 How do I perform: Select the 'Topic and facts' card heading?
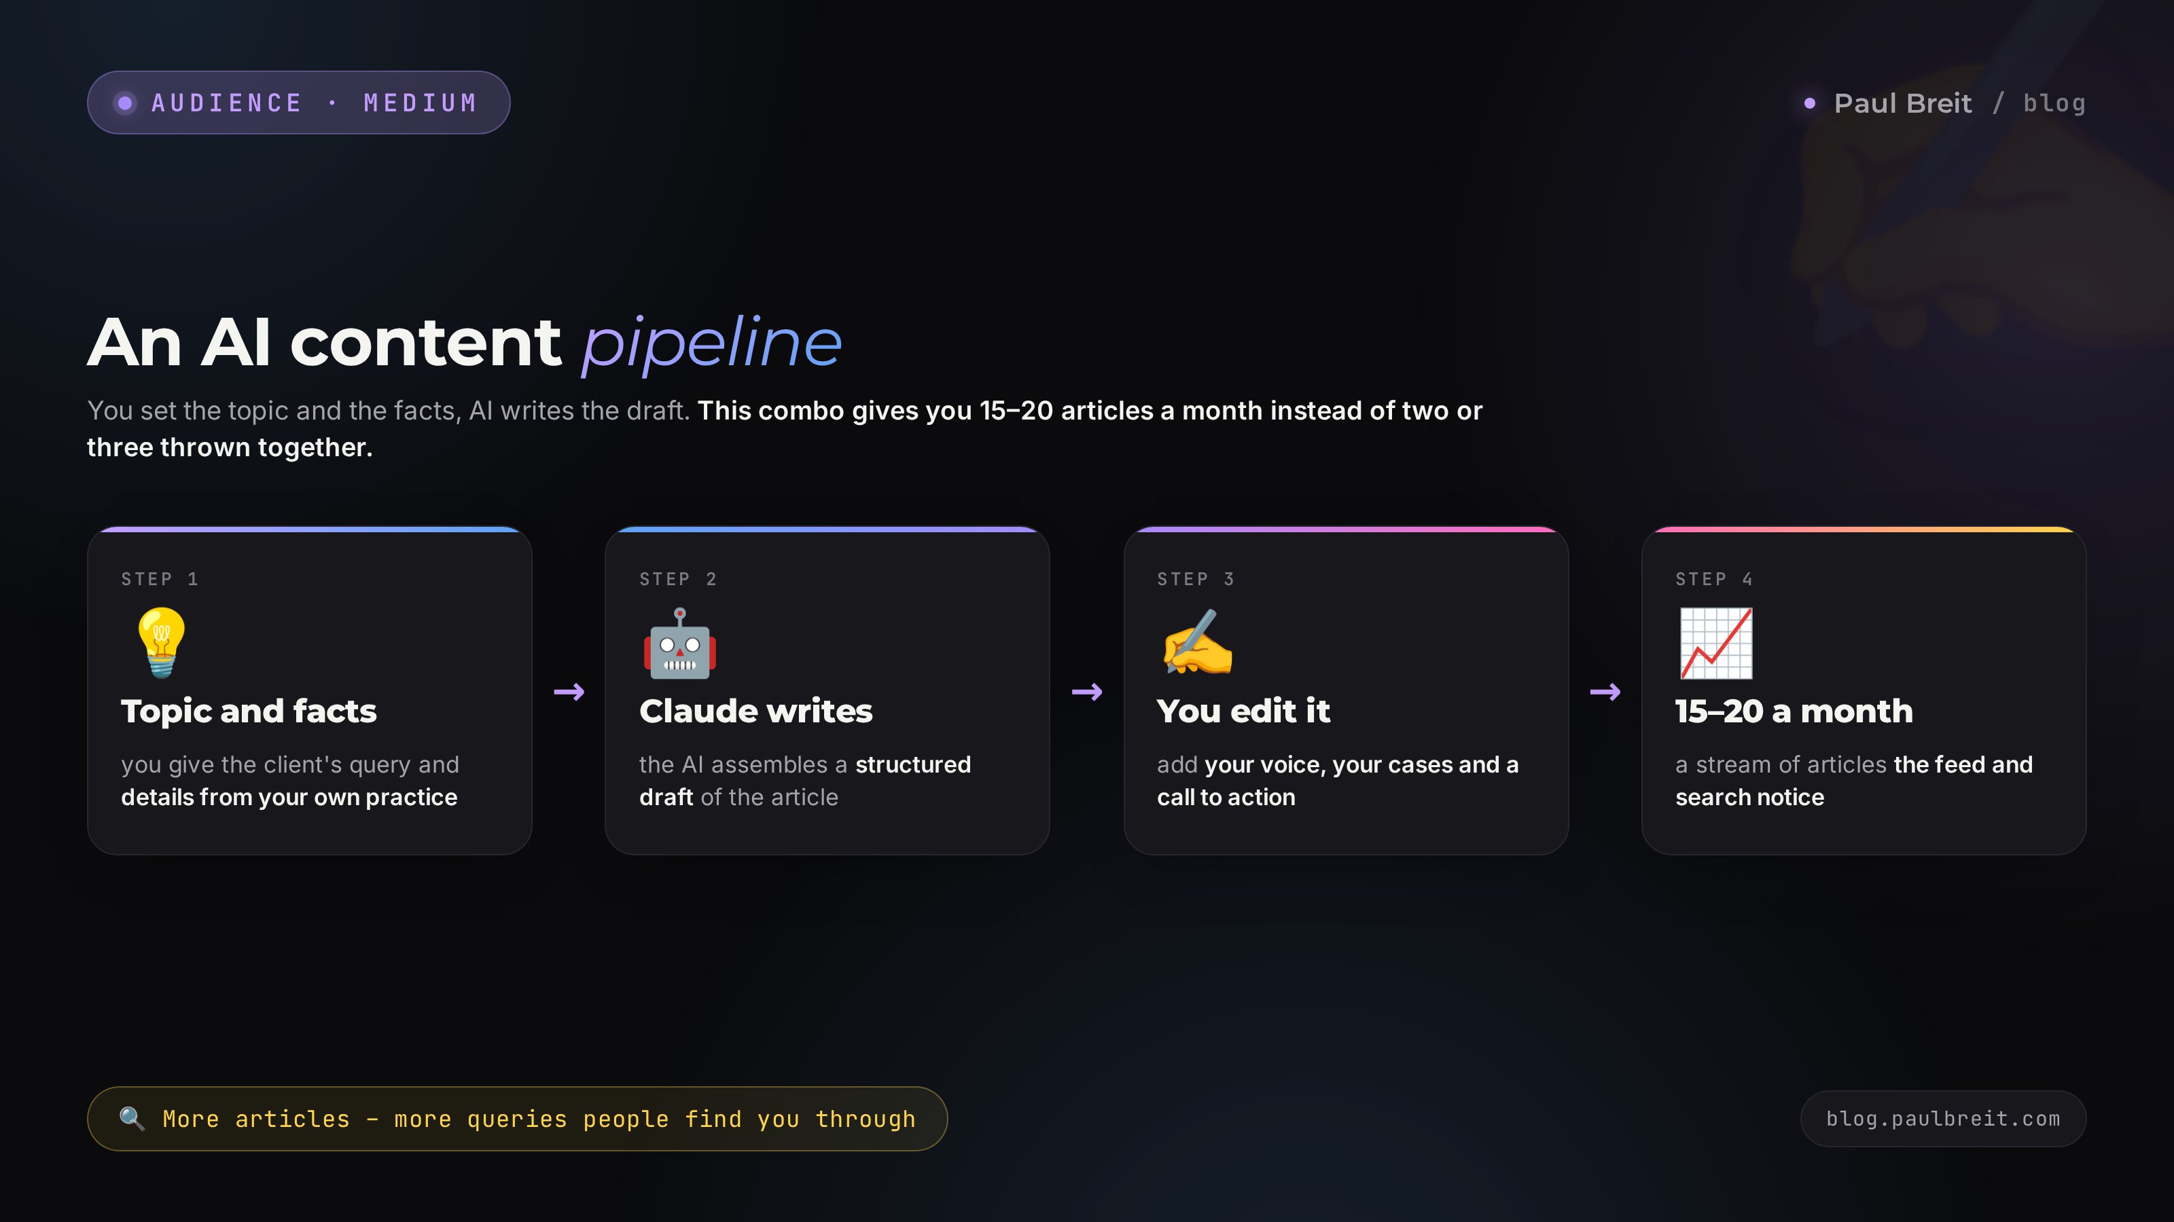[x=249, y=711]
